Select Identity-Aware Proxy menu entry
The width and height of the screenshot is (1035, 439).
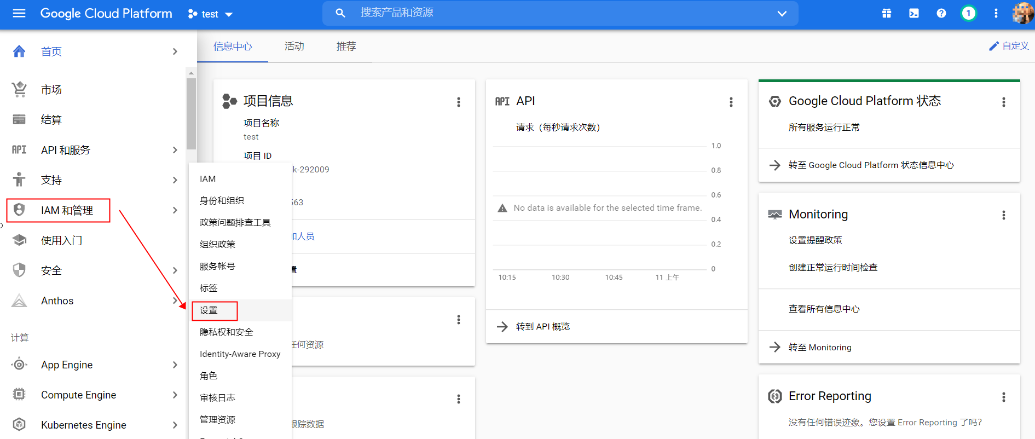point(240,354)
